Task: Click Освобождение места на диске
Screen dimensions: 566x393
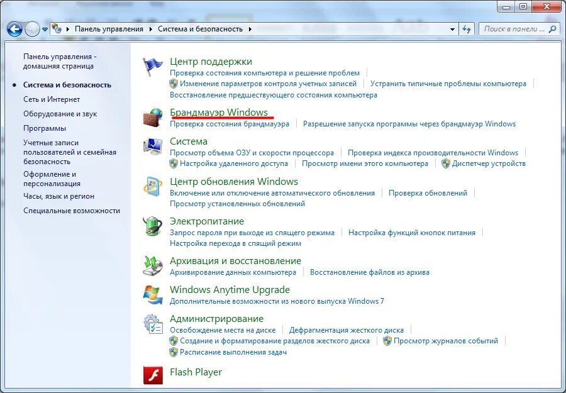Action: (x=223, y=330)
